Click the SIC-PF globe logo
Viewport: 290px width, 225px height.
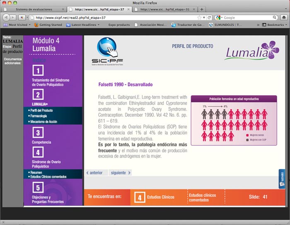click(107, 51)
